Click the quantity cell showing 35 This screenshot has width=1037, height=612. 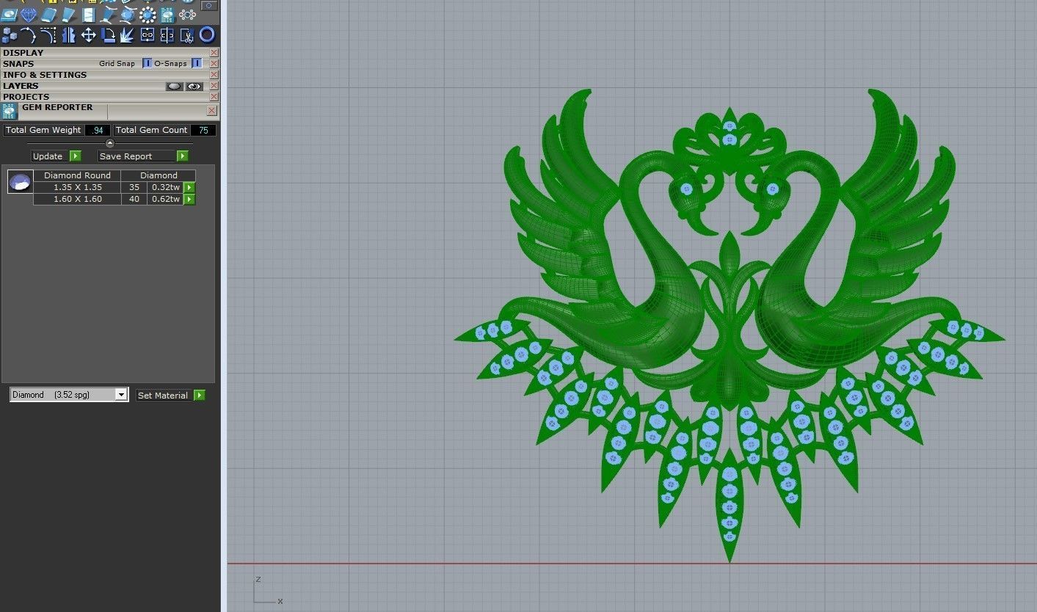coord(134,187)
